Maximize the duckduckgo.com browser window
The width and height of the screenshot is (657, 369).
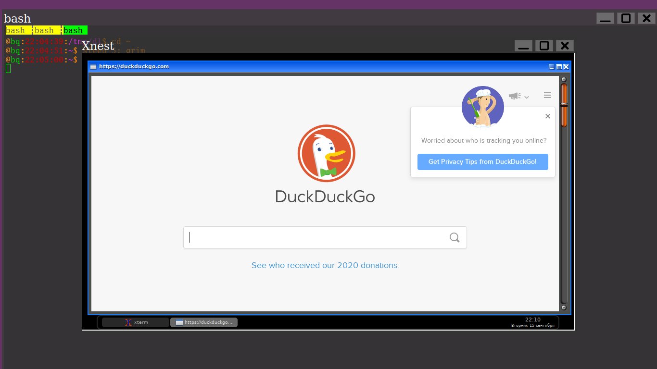(x=559, y=67)
